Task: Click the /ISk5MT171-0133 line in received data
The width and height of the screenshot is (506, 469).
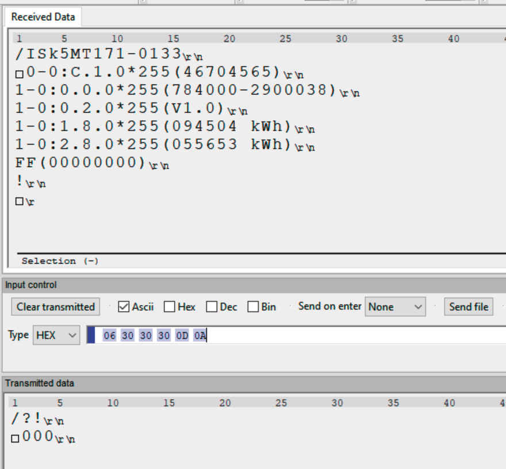Action: [x=98, y=54]
